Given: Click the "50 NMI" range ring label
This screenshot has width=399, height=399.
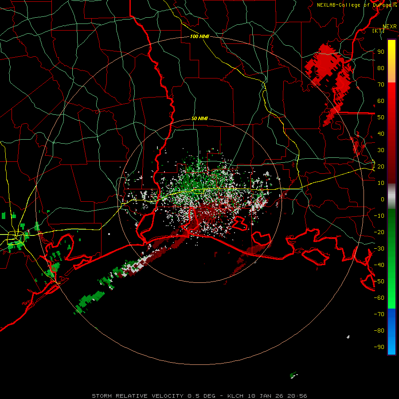Looking at the screenshot, I should coord(199,118).
